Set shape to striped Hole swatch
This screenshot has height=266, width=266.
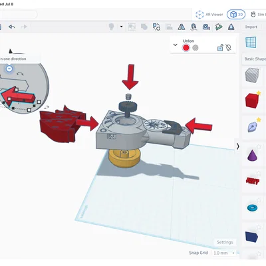196,48
